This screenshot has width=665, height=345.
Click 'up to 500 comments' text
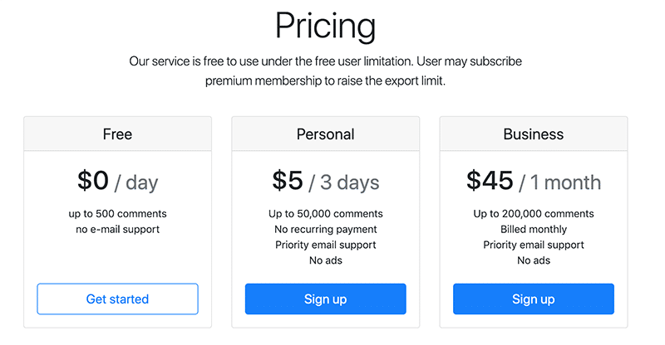click(x=117, y=213)
